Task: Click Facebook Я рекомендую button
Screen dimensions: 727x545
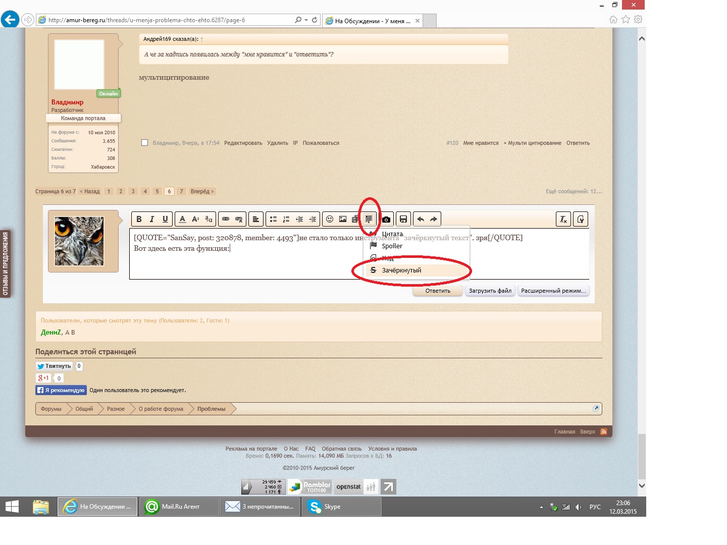Action: pyautogui.click(x=61, y=390)
